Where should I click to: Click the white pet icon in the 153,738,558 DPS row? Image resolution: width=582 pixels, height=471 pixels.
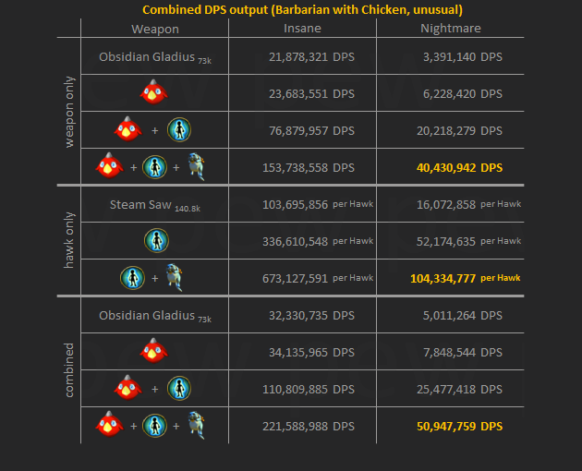click(196, 166)
